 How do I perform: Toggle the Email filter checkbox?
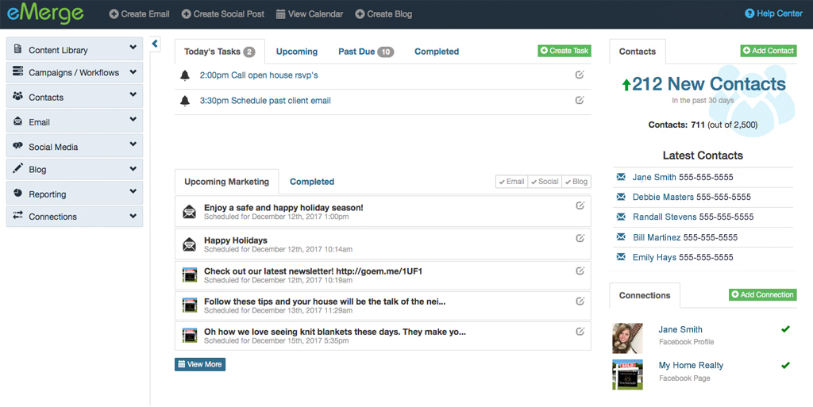click(511, 182)
